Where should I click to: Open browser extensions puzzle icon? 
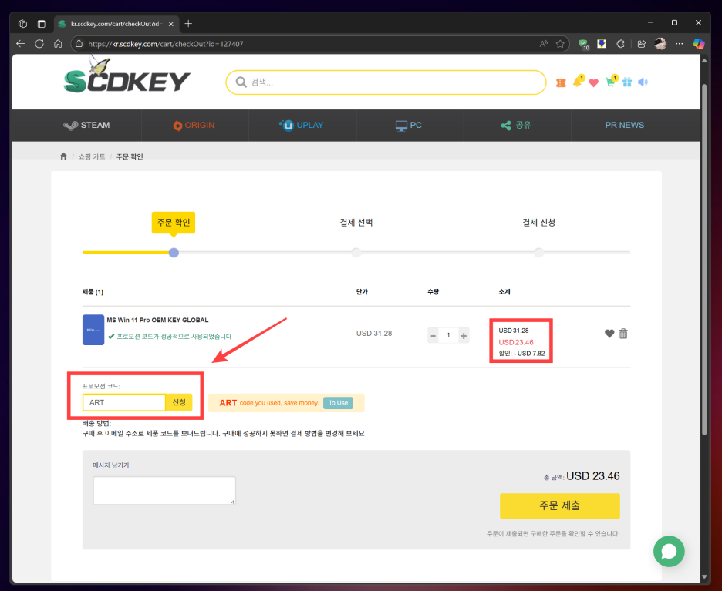621,44
